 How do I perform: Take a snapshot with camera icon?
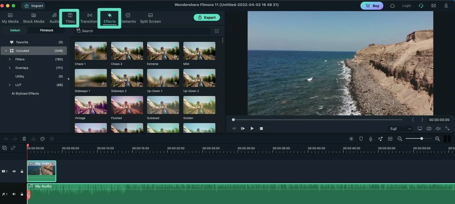coord(429,128)
